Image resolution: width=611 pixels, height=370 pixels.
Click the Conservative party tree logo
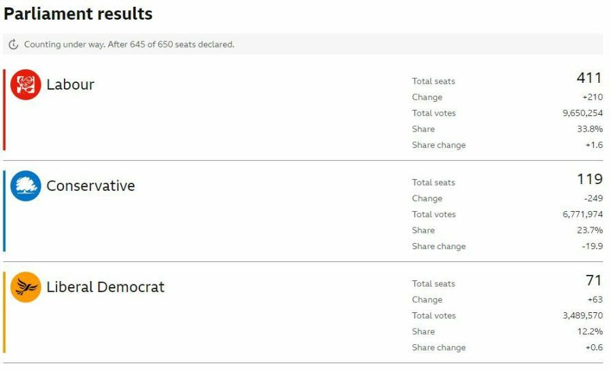coord(26,186)
